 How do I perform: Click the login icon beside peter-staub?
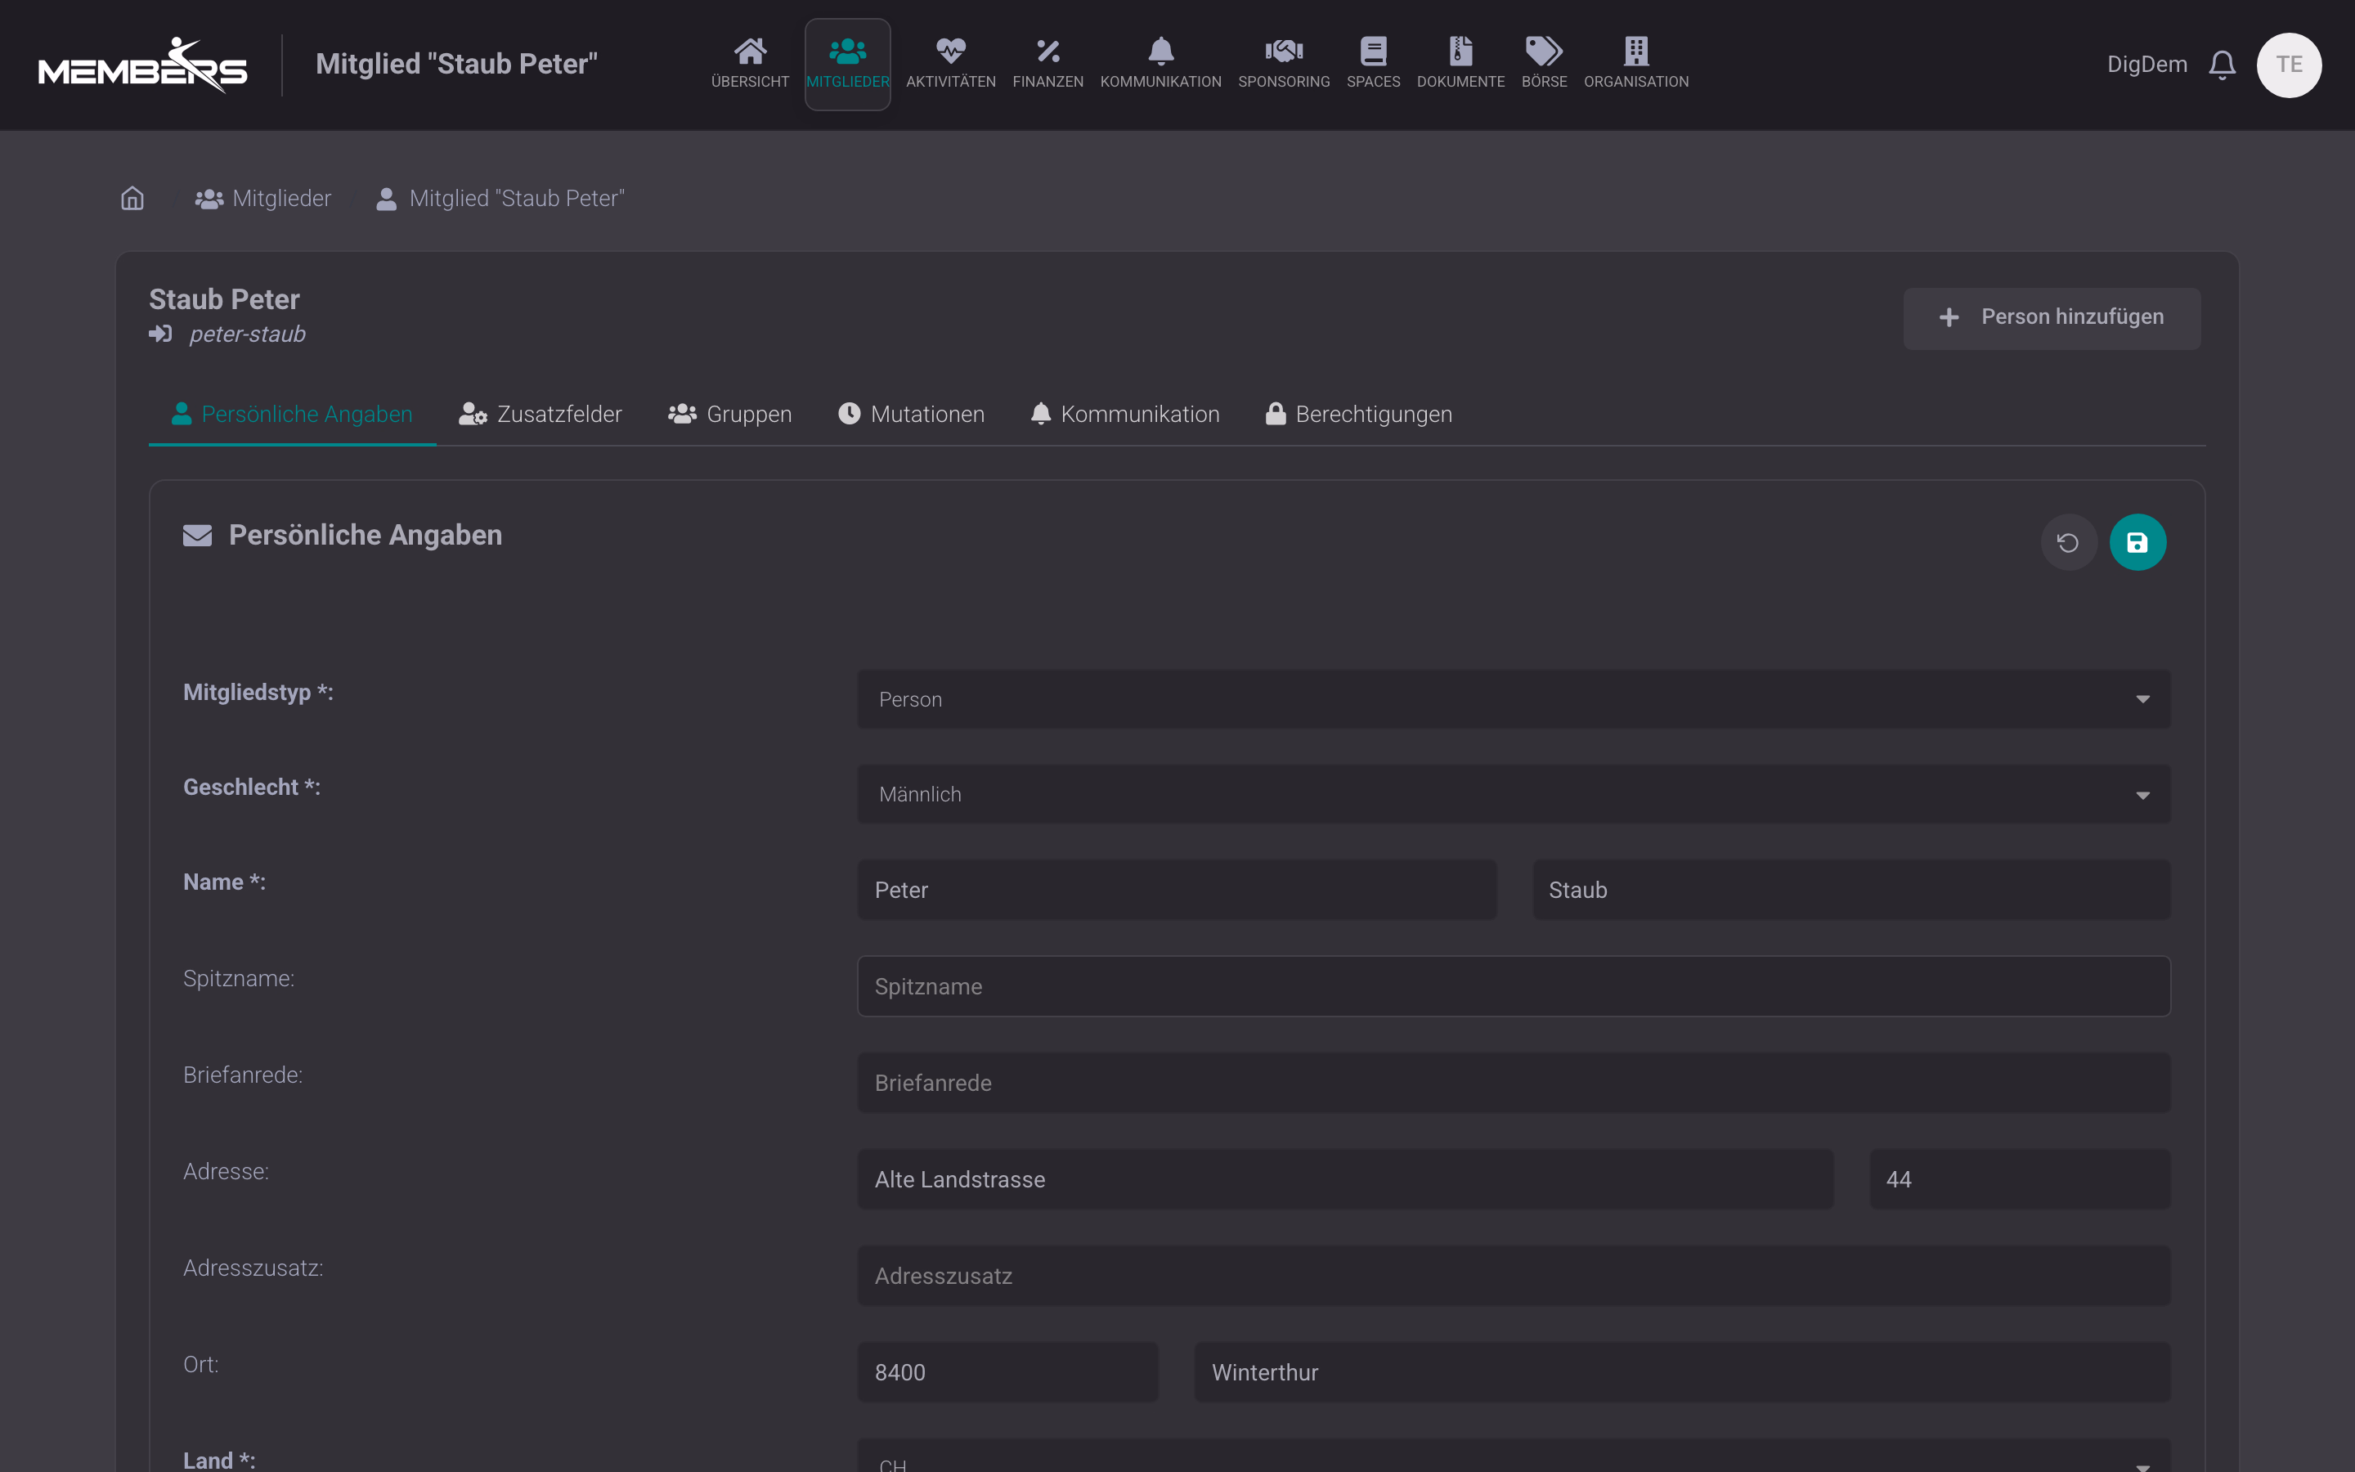(160, 334)
